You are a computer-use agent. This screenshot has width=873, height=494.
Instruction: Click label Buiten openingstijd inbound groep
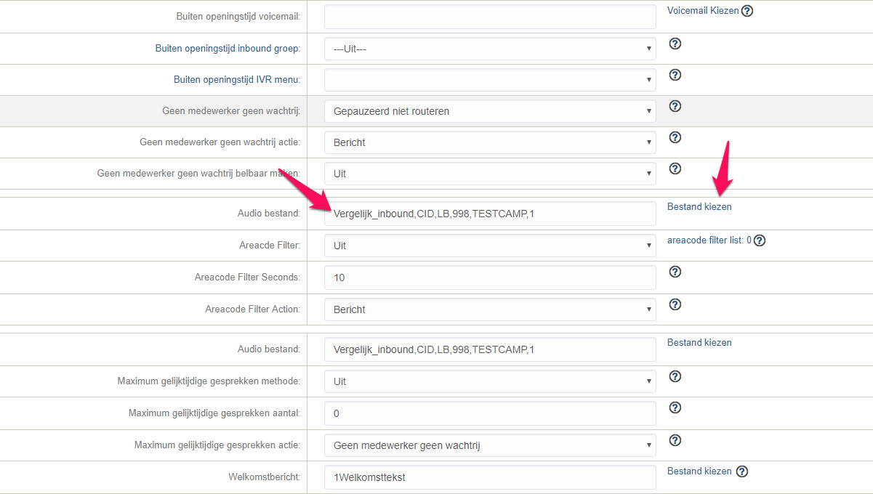[x=228, y=49]
